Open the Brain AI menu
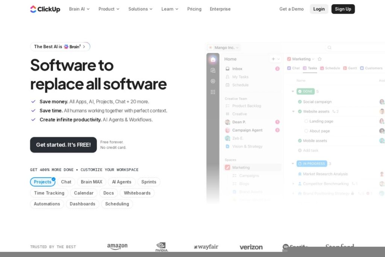This screenshot has width=385, height=257. 79,9
